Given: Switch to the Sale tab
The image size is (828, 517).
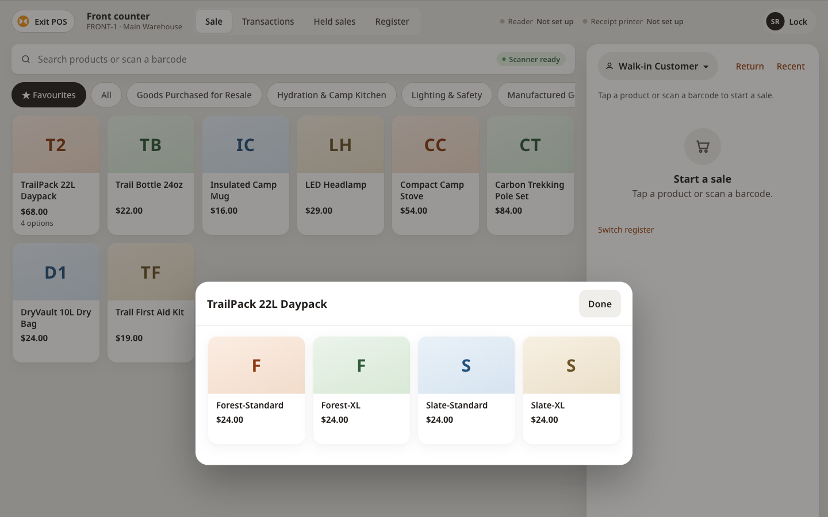Looking at the screenshot, I should 214,21.
